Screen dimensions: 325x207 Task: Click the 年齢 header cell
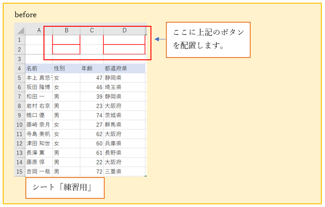pyautogui.click(x=92, y=68)
